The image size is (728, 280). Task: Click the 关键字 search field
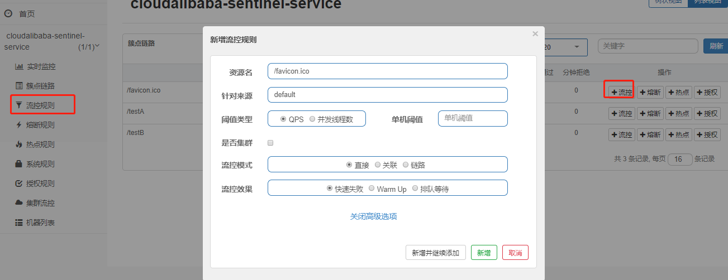pos(648,46)
